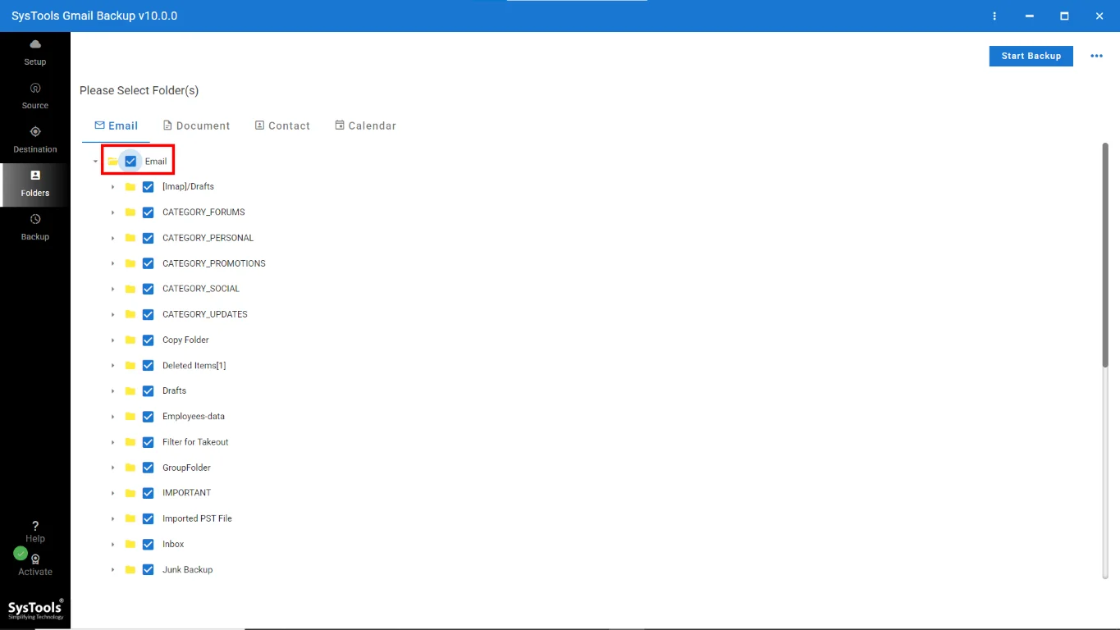Toggle the CATEGORY_UPDATES checkbox
1120x630 pixels.
pos(149,314)
